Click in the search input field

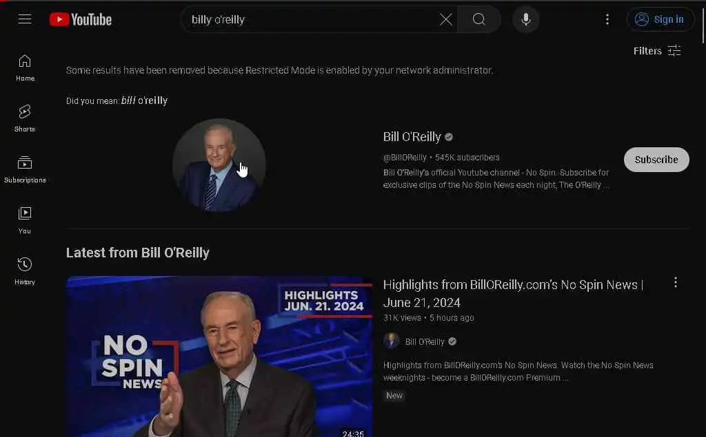pos(311,19)
